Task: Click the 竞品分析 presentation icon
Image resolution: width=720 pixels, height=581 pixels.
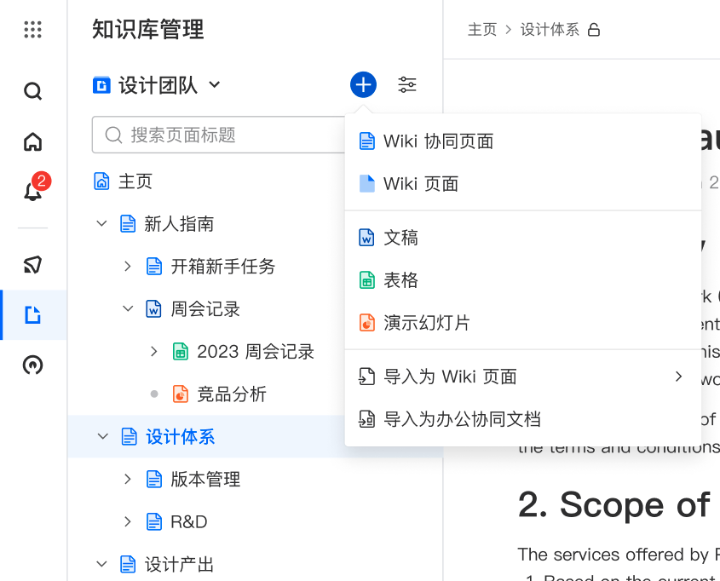Action: 180,394
